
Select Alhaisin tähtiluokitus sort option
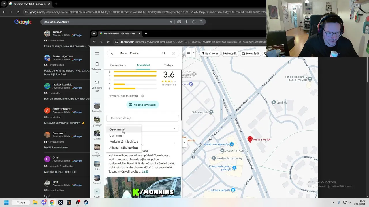tap(124, 148)
